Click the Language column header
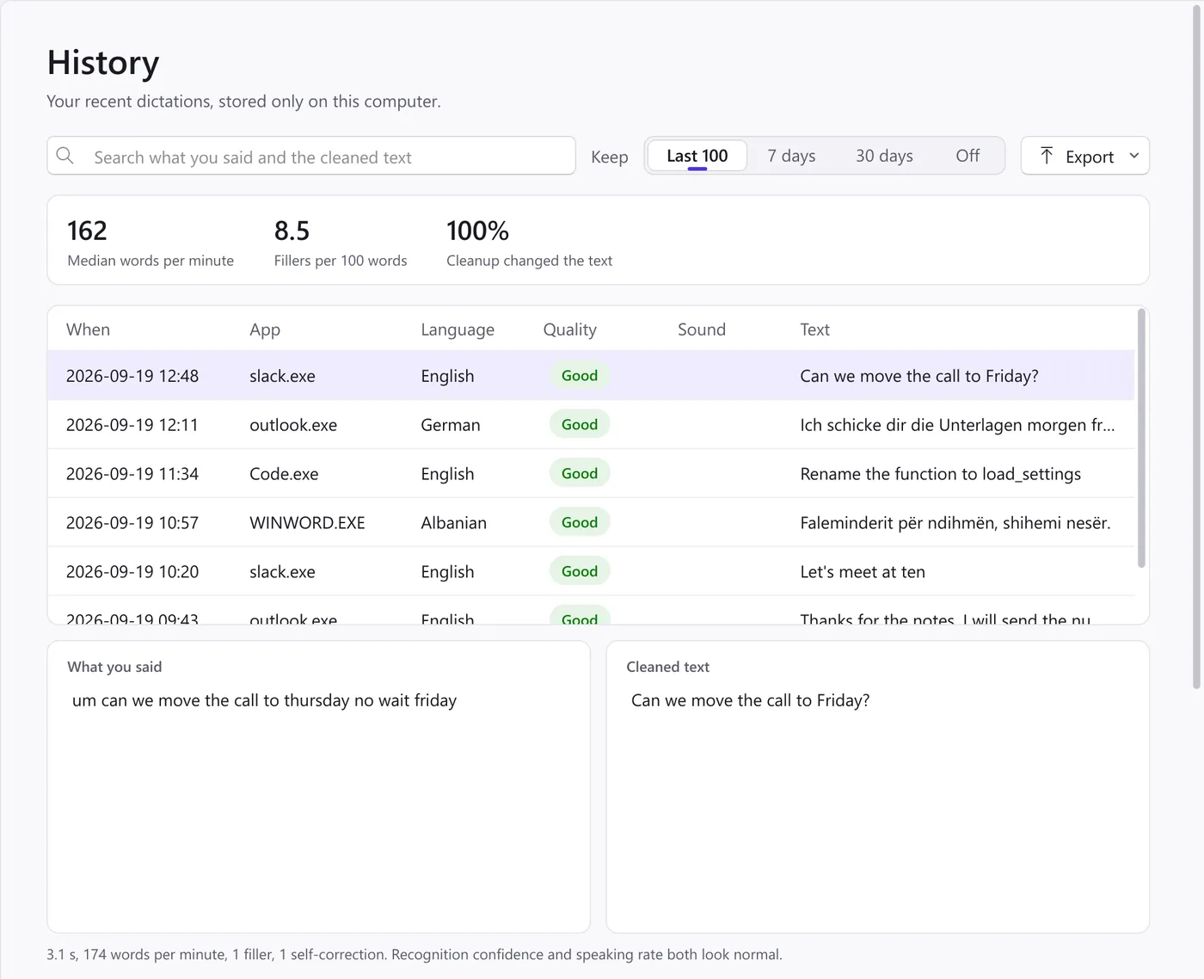1204x979 pixels. 458,329
